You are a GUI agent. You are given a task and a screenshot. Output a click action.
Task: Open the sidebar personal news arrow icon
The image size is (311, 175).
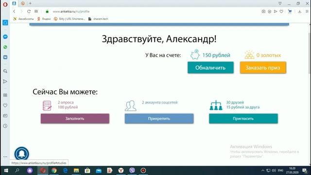tap(5, 81)
